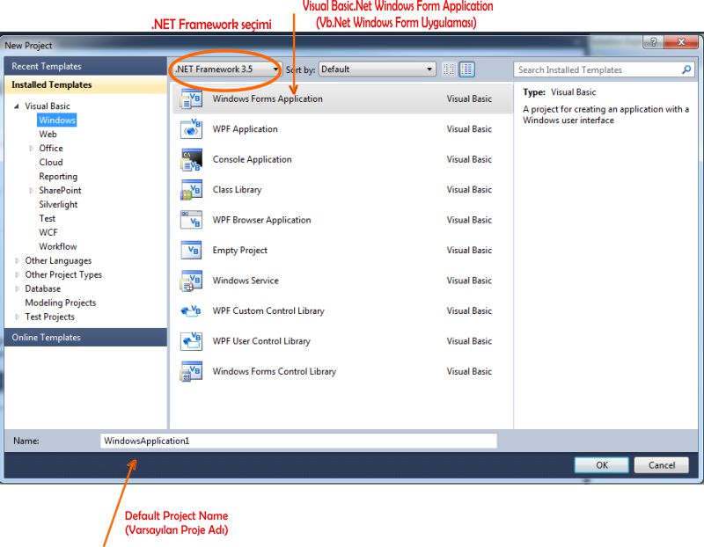The width and height of the screenshot is (704, 547).
Task: Click the search magnifier icon
Action: tap(686, 70)
